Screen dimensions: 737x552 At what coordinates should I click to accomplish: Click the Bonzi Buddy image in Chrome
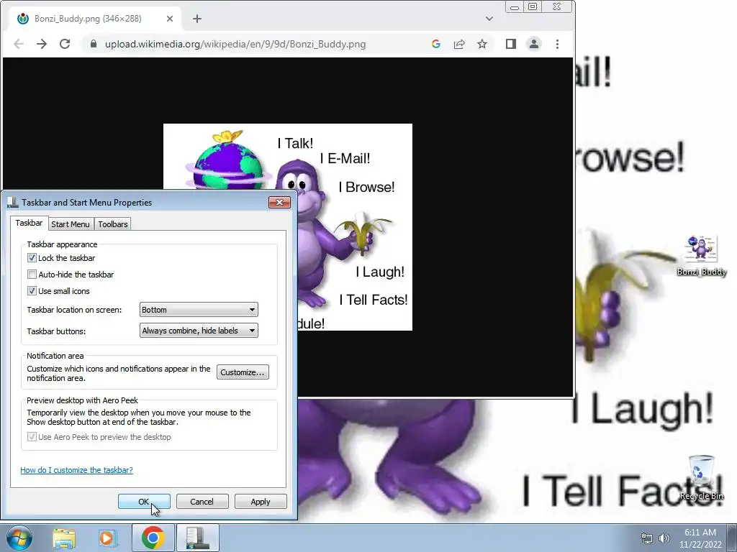click(x=288, y=227)
